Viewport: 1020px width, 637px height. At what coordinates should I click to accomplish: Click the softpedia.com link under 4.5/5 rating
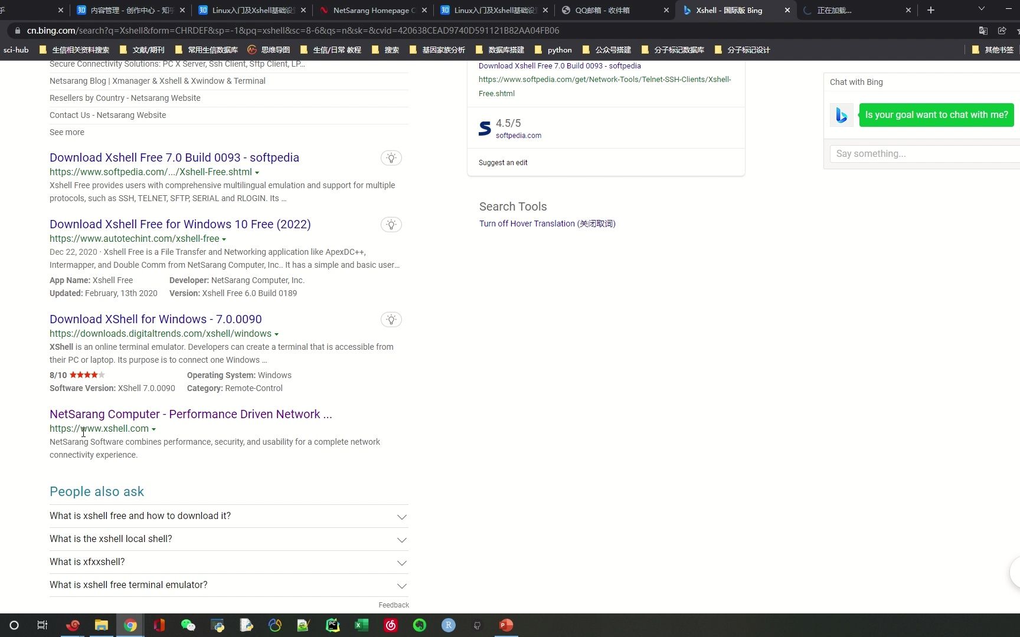click(518, 136)
